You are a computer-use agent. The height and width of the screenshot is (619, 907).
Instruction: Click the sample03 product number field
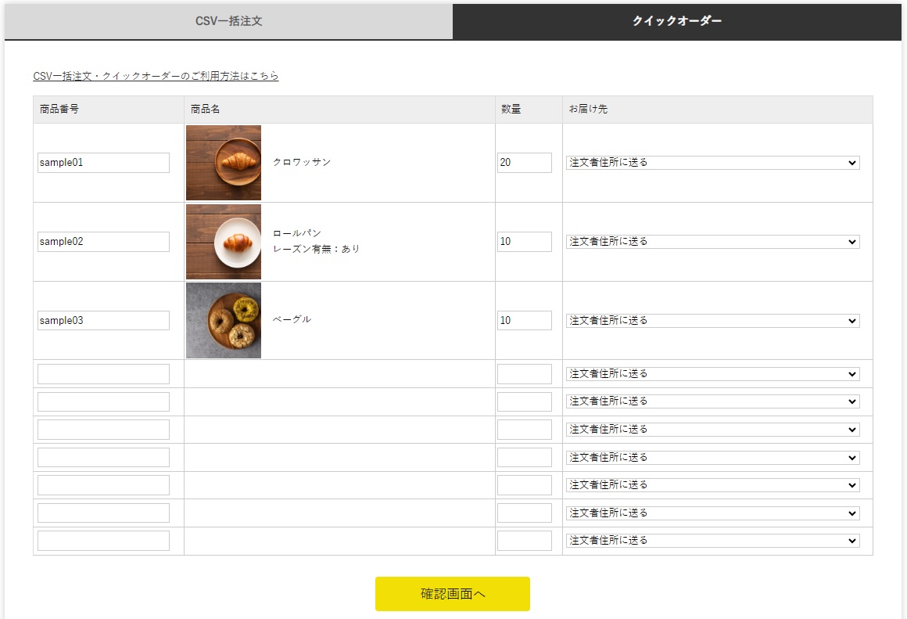103,321
